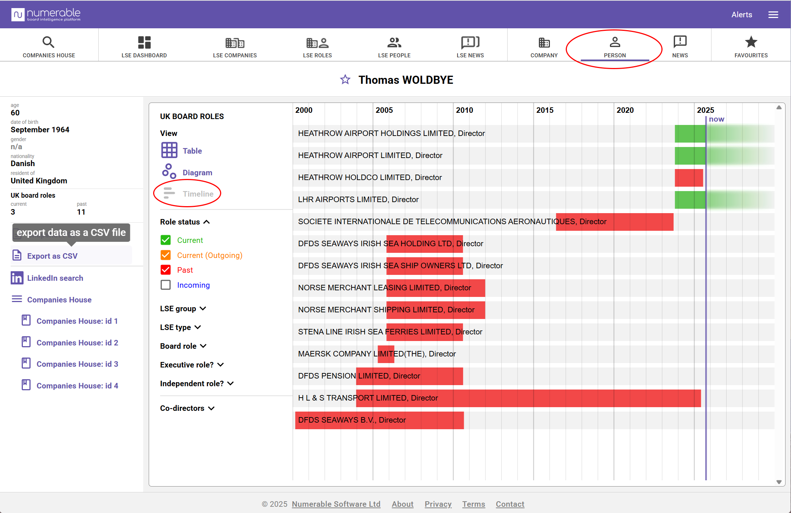The image size is (791, 513).
Task: Click the Export as CSV file icon
Action: point(17,255)
